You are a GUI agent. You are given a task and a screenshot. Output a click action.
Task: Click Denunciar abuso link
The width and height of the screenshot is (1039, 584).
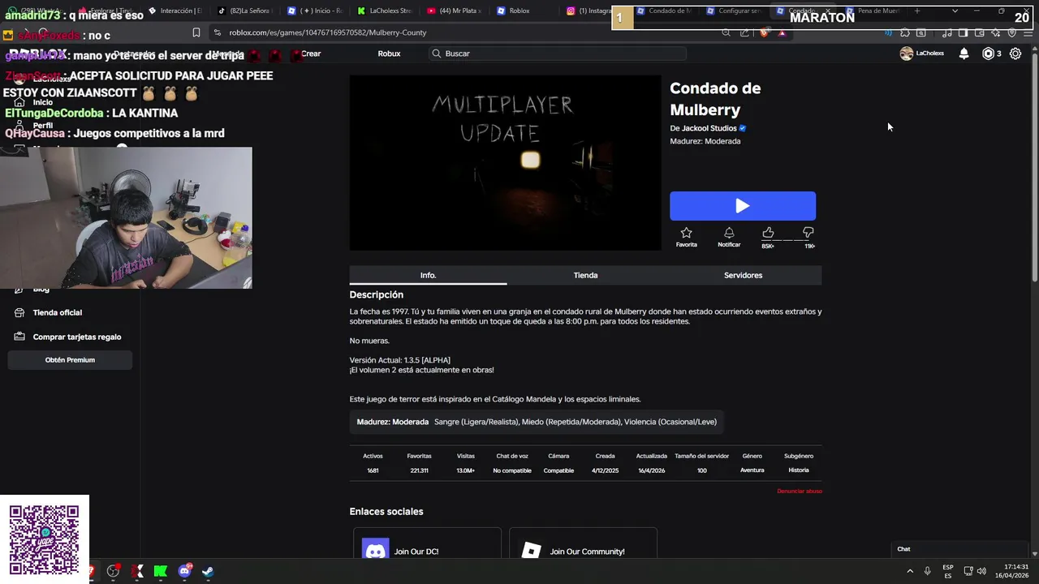[x=800, y=492]
